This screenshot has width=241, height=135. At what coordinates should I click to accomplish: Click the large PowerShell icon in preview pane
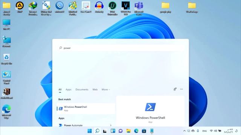click(x=150, y=107)
